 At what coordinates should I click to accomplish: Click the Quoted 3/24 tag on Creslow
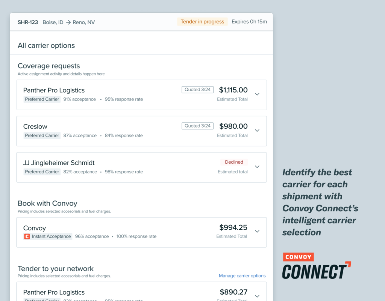(x=197, y=126)
